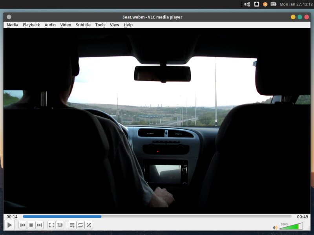Toggle loop playback mode

tap(80, 225)
